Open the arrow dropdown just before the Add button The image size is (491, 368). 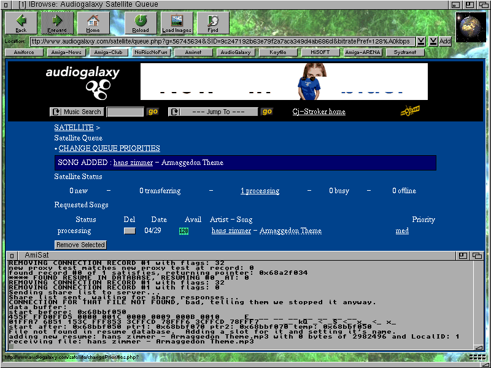click(433, 41)
